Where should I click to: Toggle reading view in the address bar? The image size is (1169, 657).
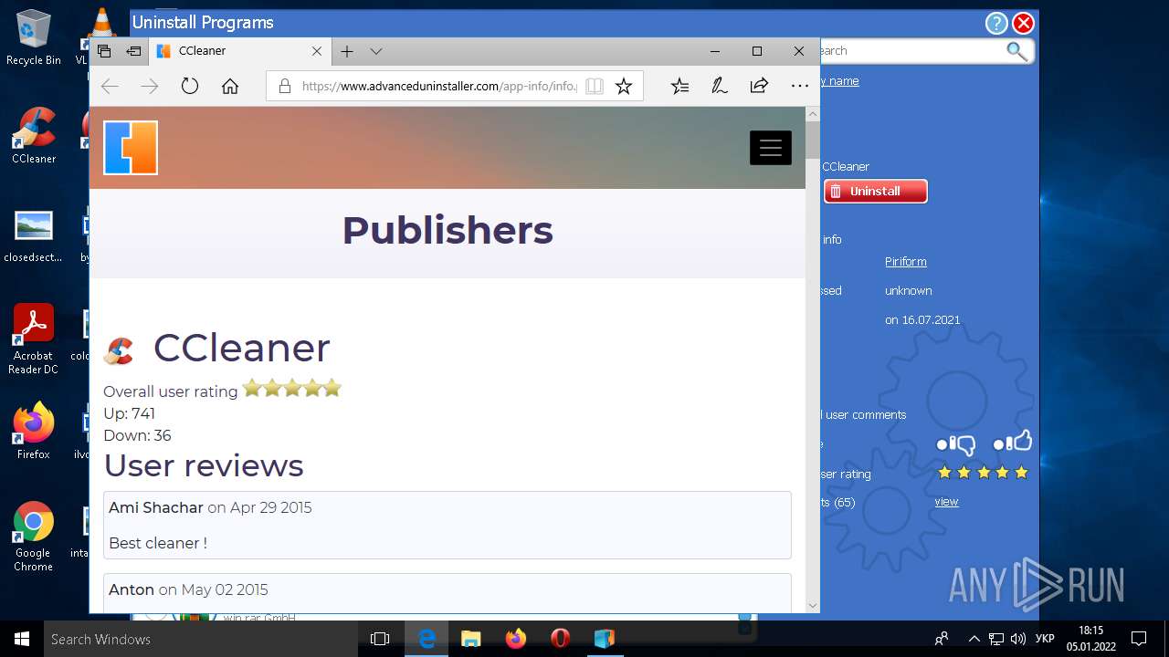coord(595,86)
